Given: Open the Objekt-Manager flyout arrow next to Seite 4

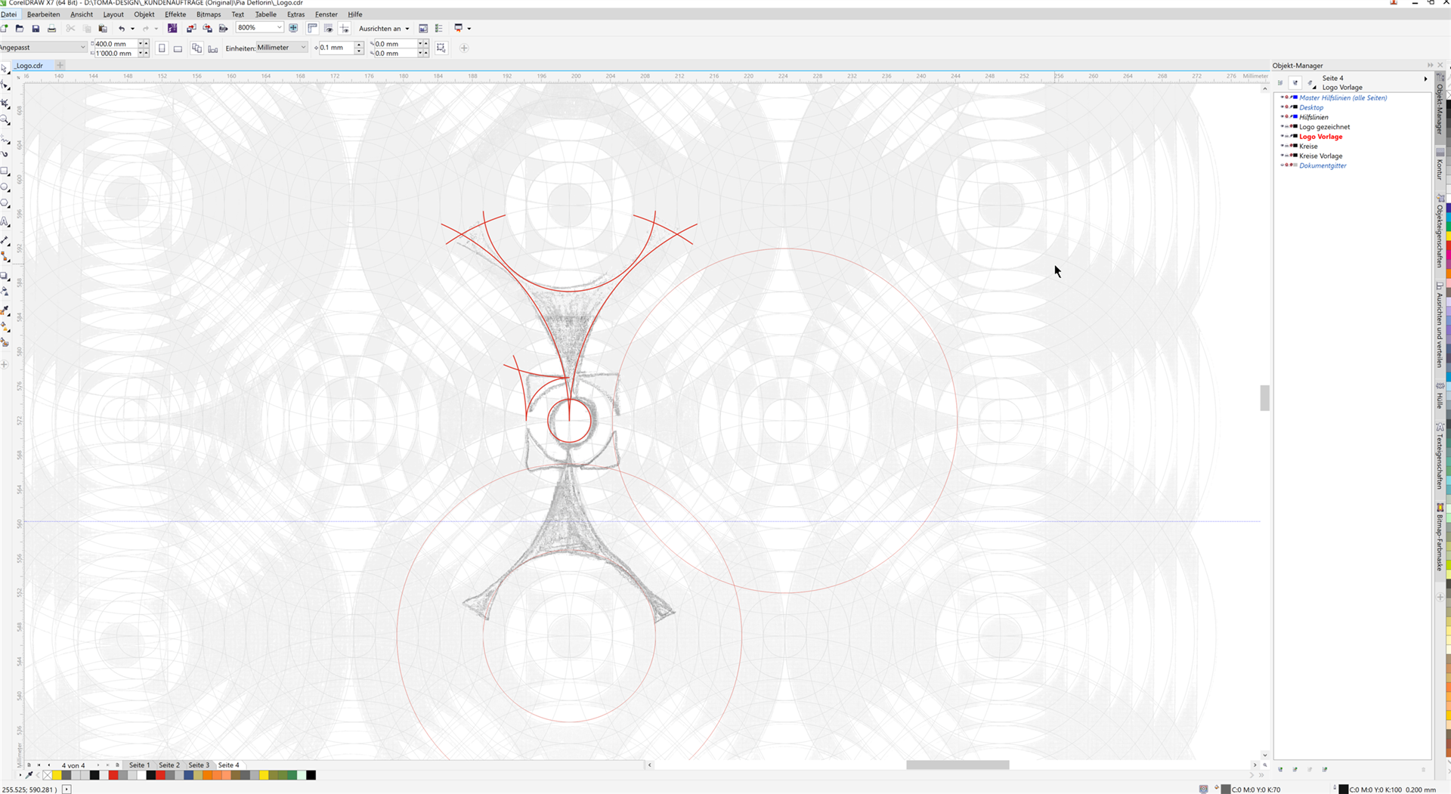Looking at the screenshot, I should click(x=1425, y=79).
